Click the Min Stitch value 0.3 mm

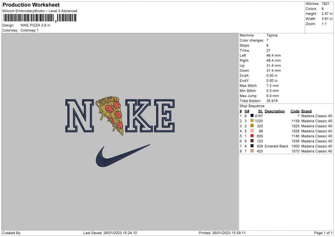272,91
